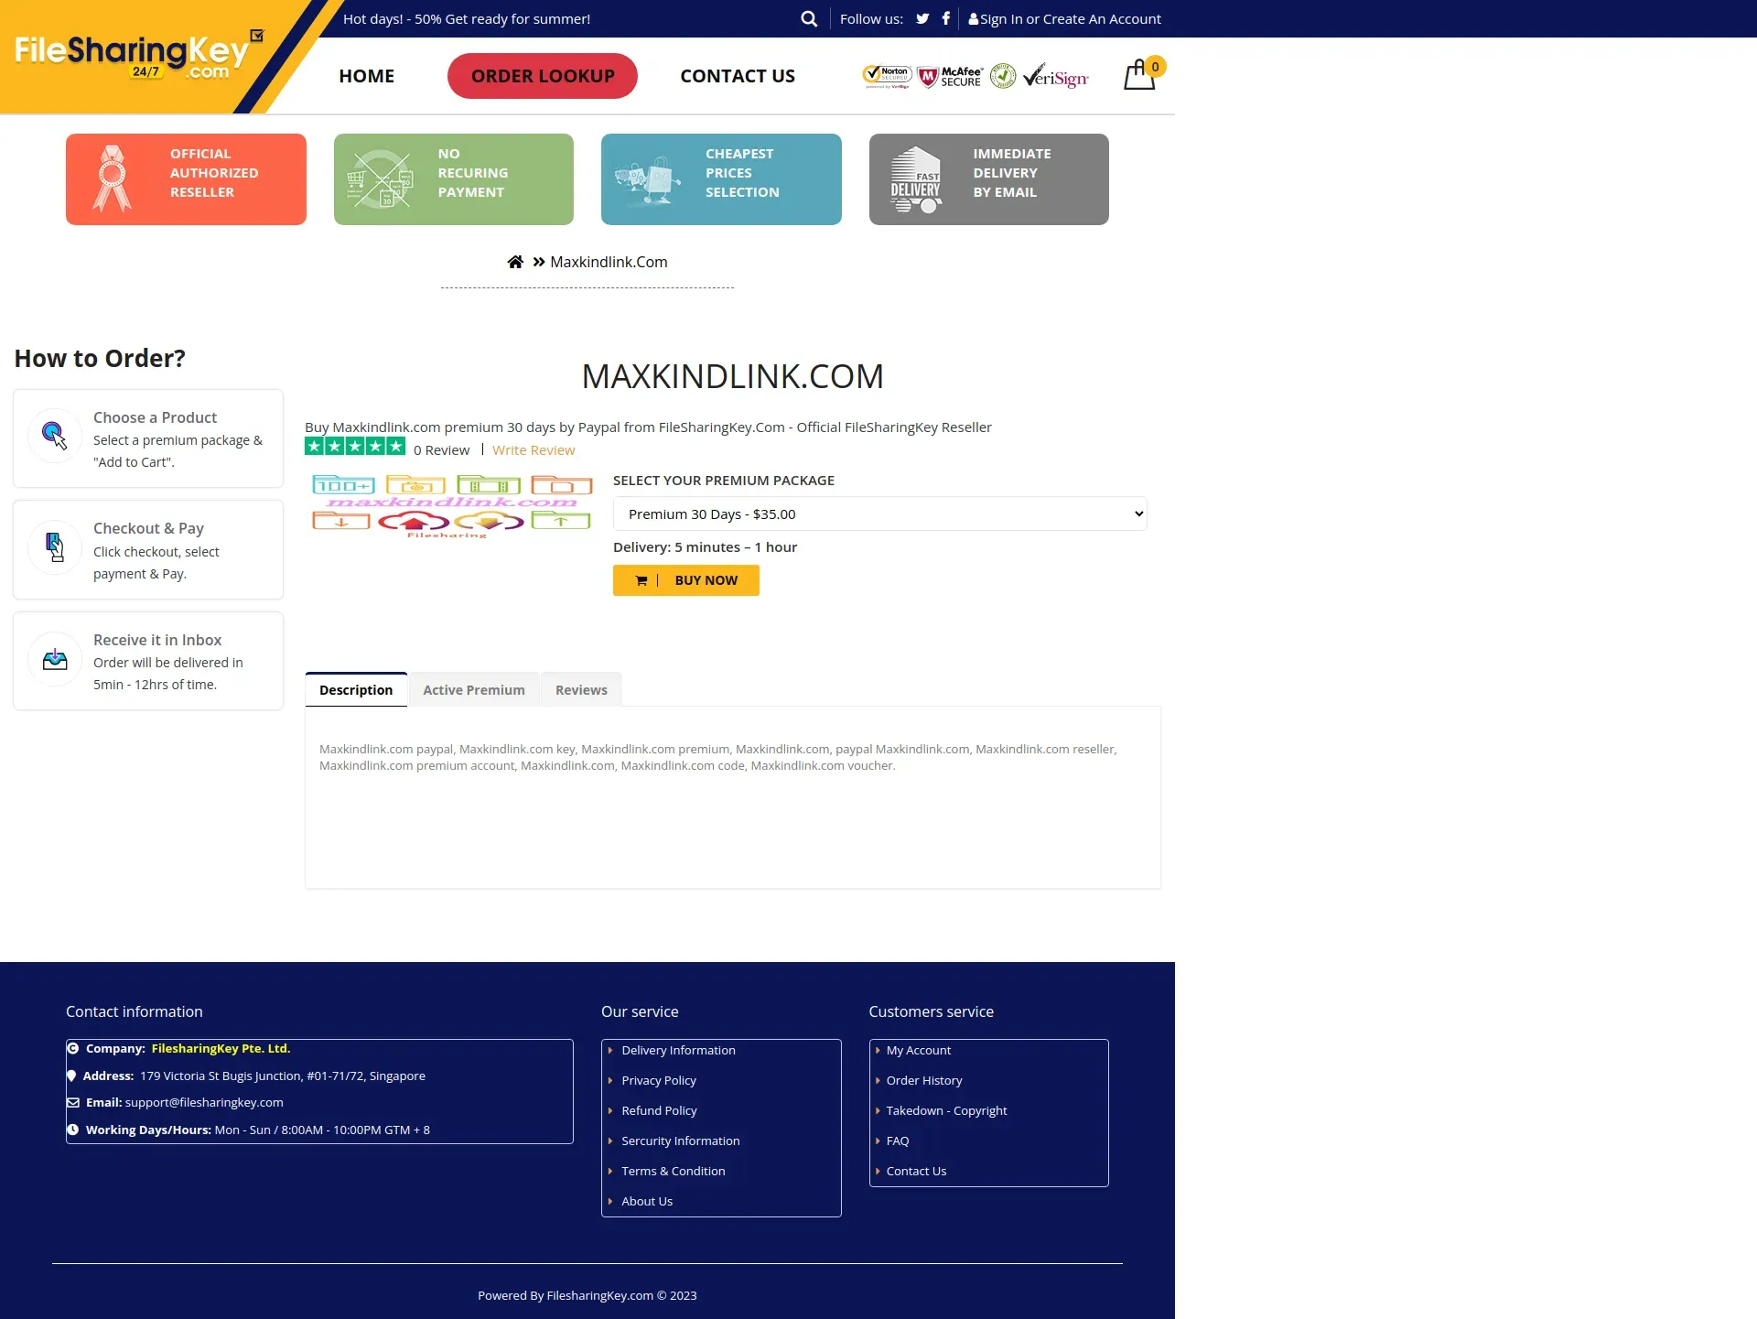This screenshot has width=1757, height=1319.
Task: Open CONTACT US in the navigation
Action: tap(738, 76)
